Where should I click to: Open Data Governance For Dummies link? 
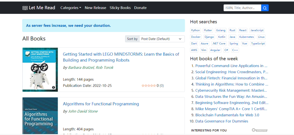tap(222, 121)
